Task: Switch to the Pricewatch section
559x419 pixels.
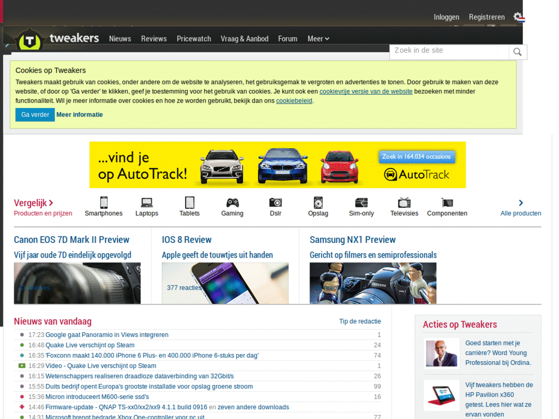Action: [194, 39]
